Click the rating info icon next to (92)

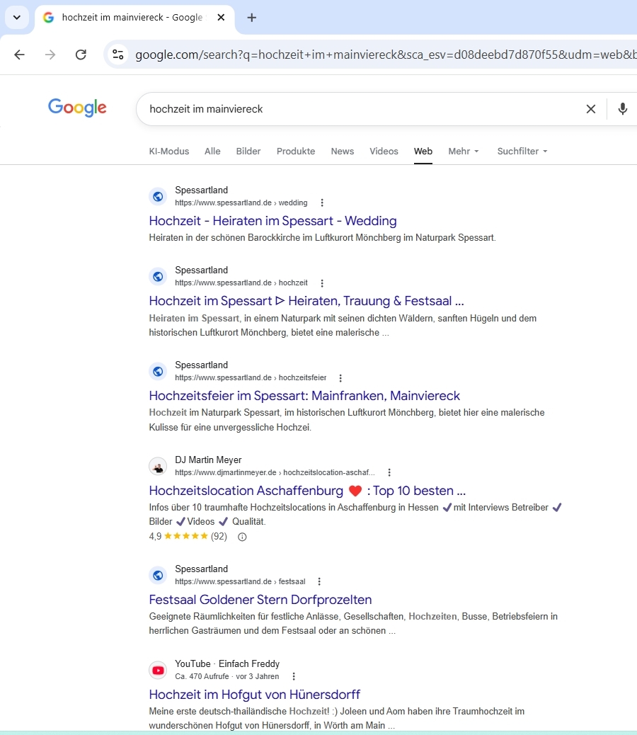(242, 537)
